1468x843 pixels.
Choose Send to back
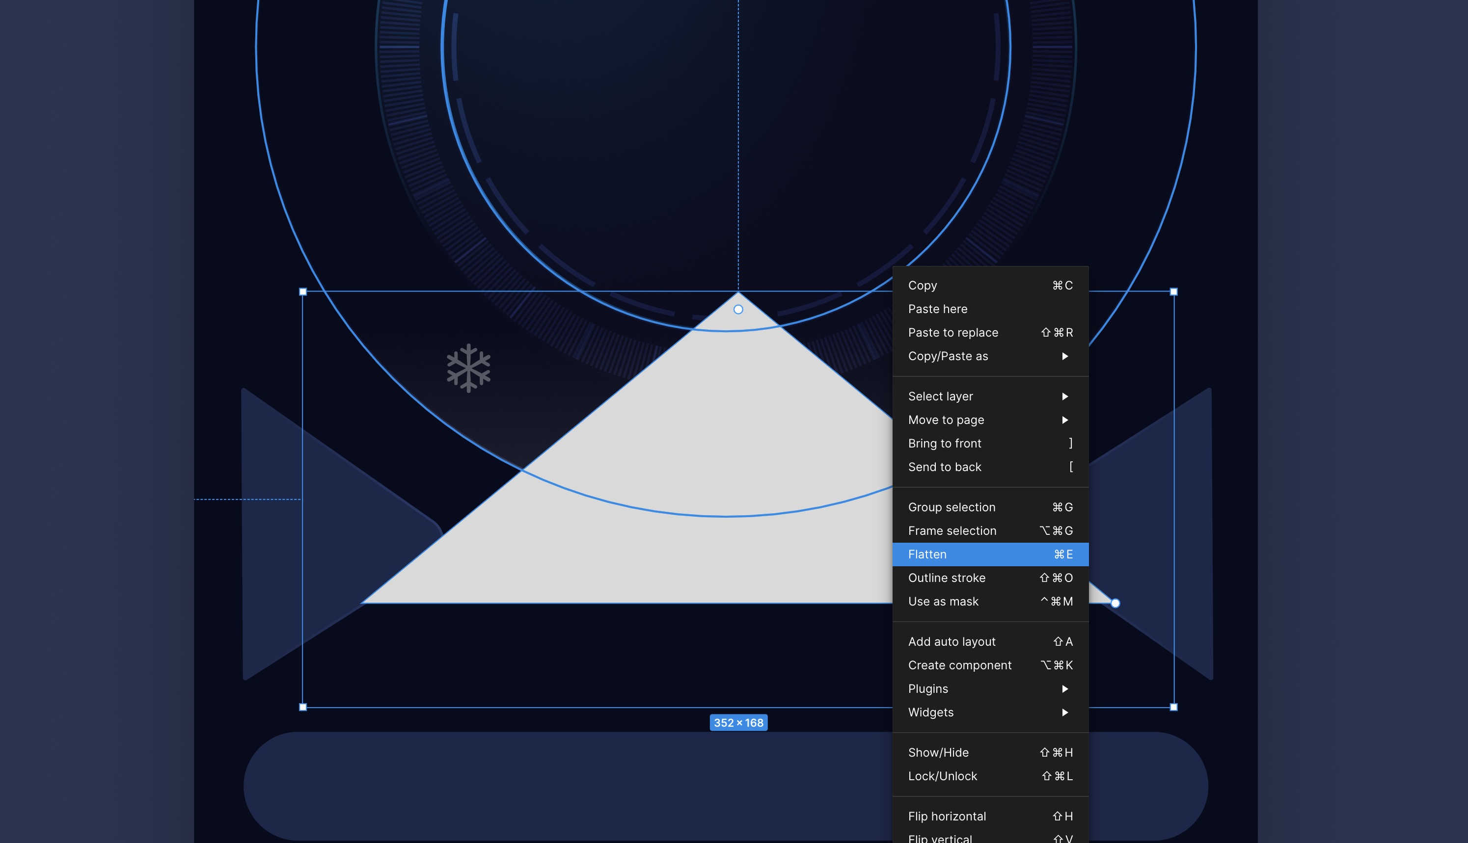[x=944, y=467]
